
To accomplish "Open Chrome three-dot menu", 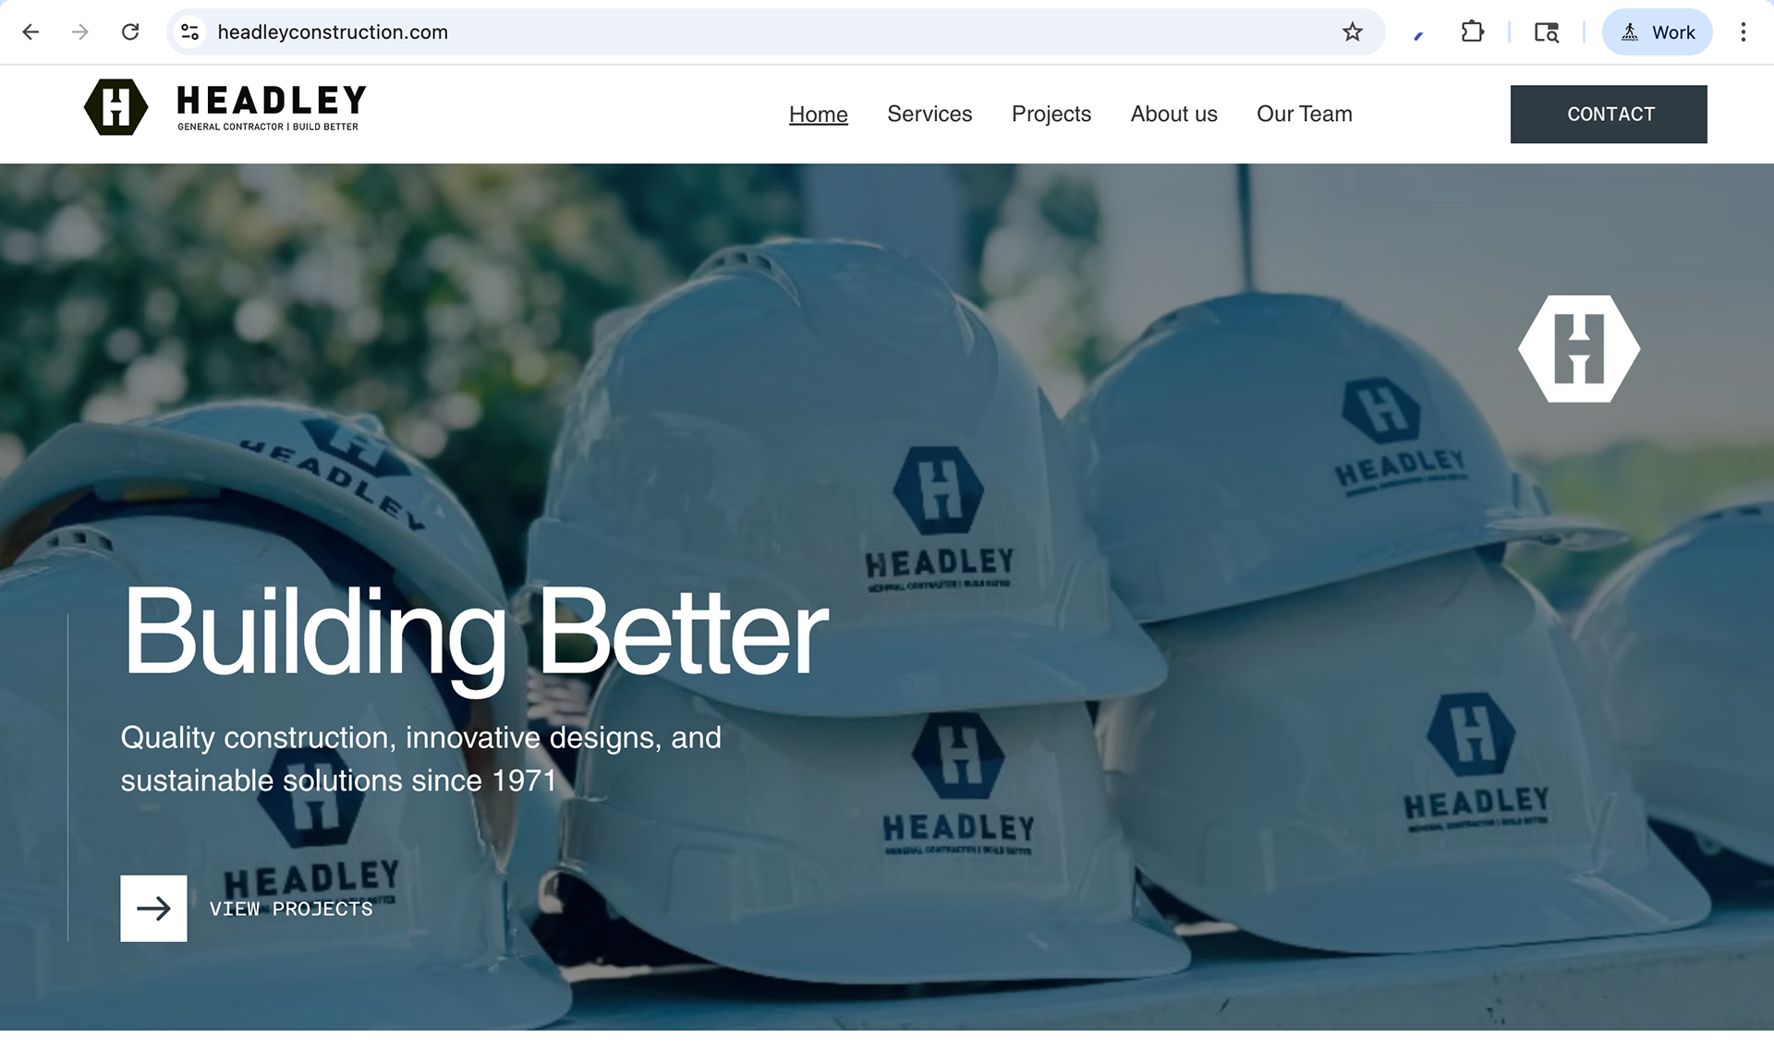I will (x=1743, y=32).
